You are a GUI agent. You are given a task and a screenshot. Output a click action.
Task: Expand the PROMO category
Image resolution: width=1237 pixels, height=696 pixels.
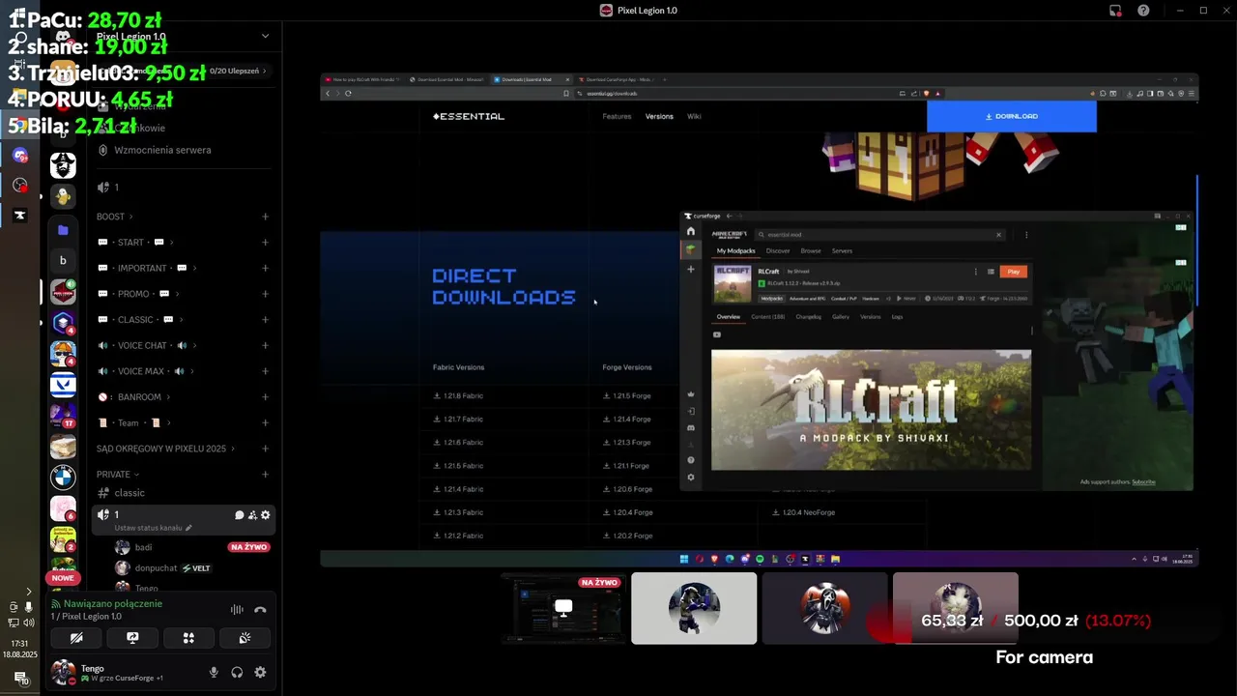coord(137,294)
